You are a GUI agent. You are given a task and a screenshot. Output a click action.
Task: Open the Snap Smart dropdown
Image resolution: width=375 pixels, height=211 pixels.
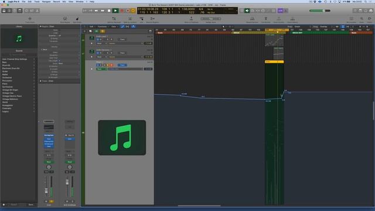tap(302, 26)
